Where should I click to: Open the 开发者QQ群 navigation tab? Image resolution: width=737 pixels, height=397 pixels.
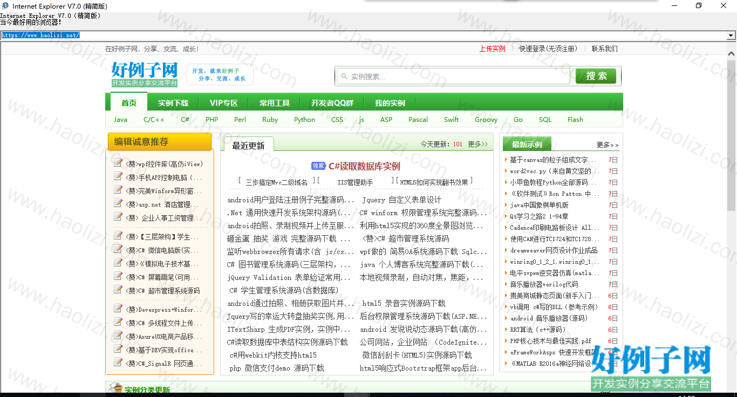click(332, 103)
